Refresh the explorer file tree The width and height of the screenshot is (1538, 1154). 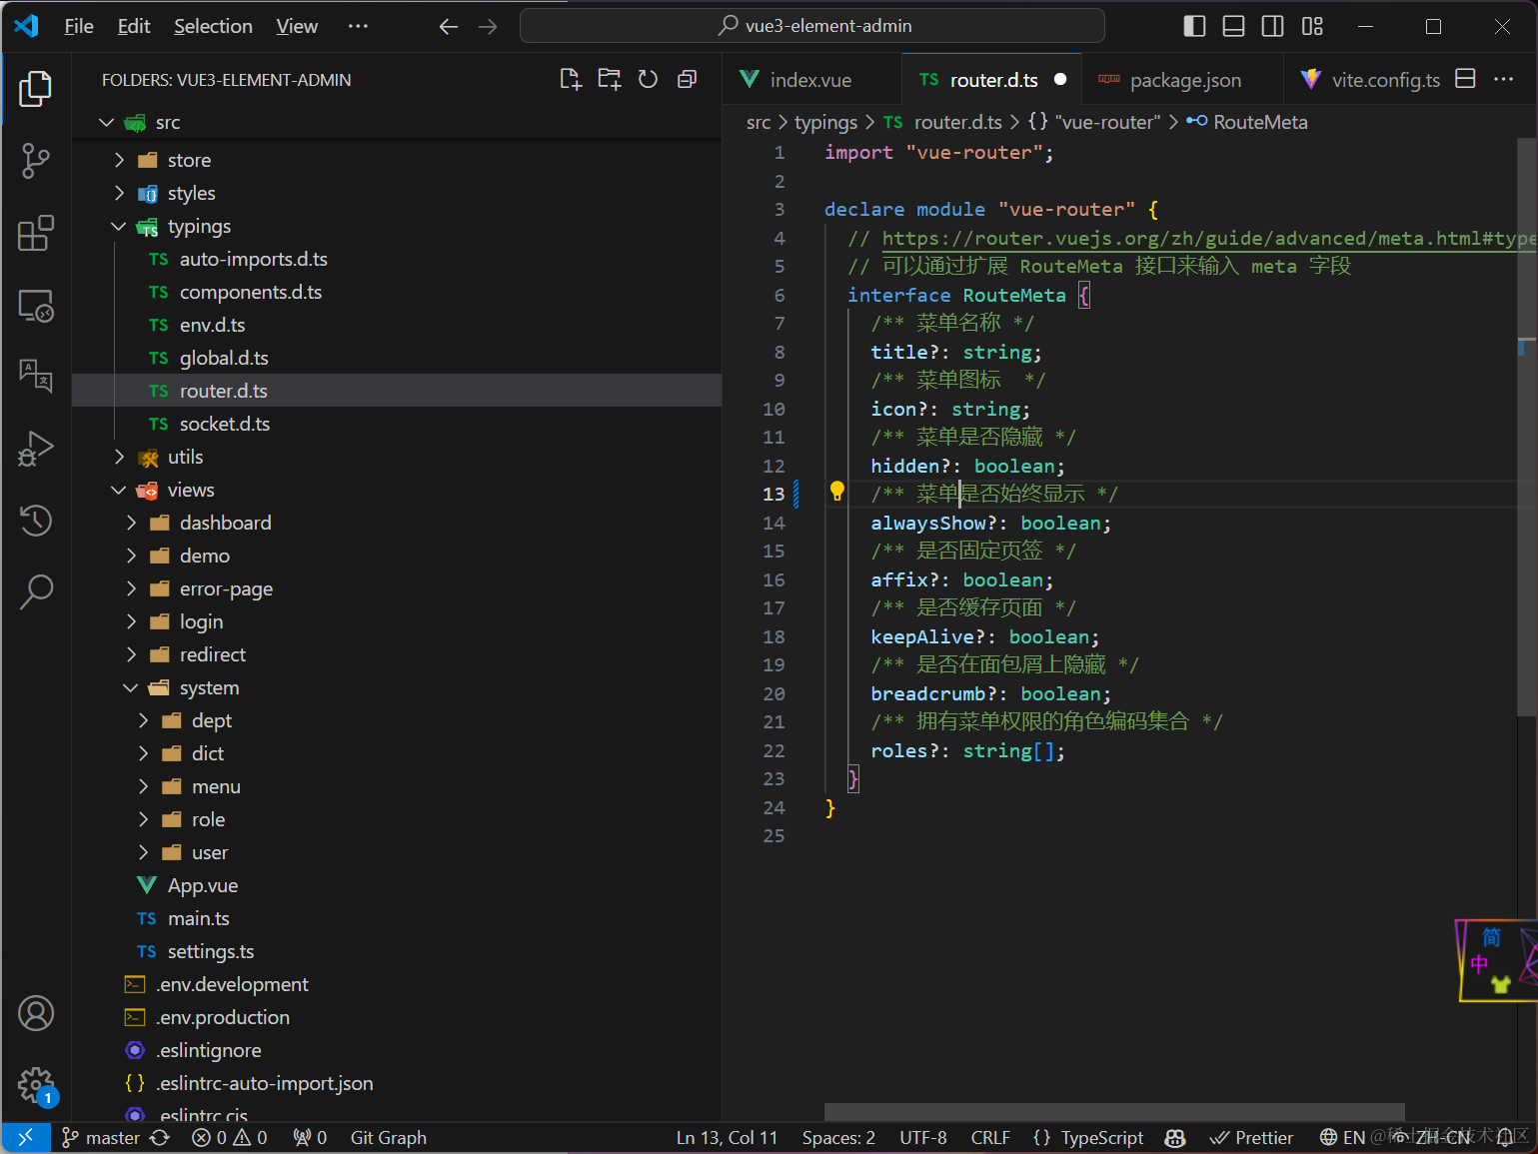click(x=648, y=80)
